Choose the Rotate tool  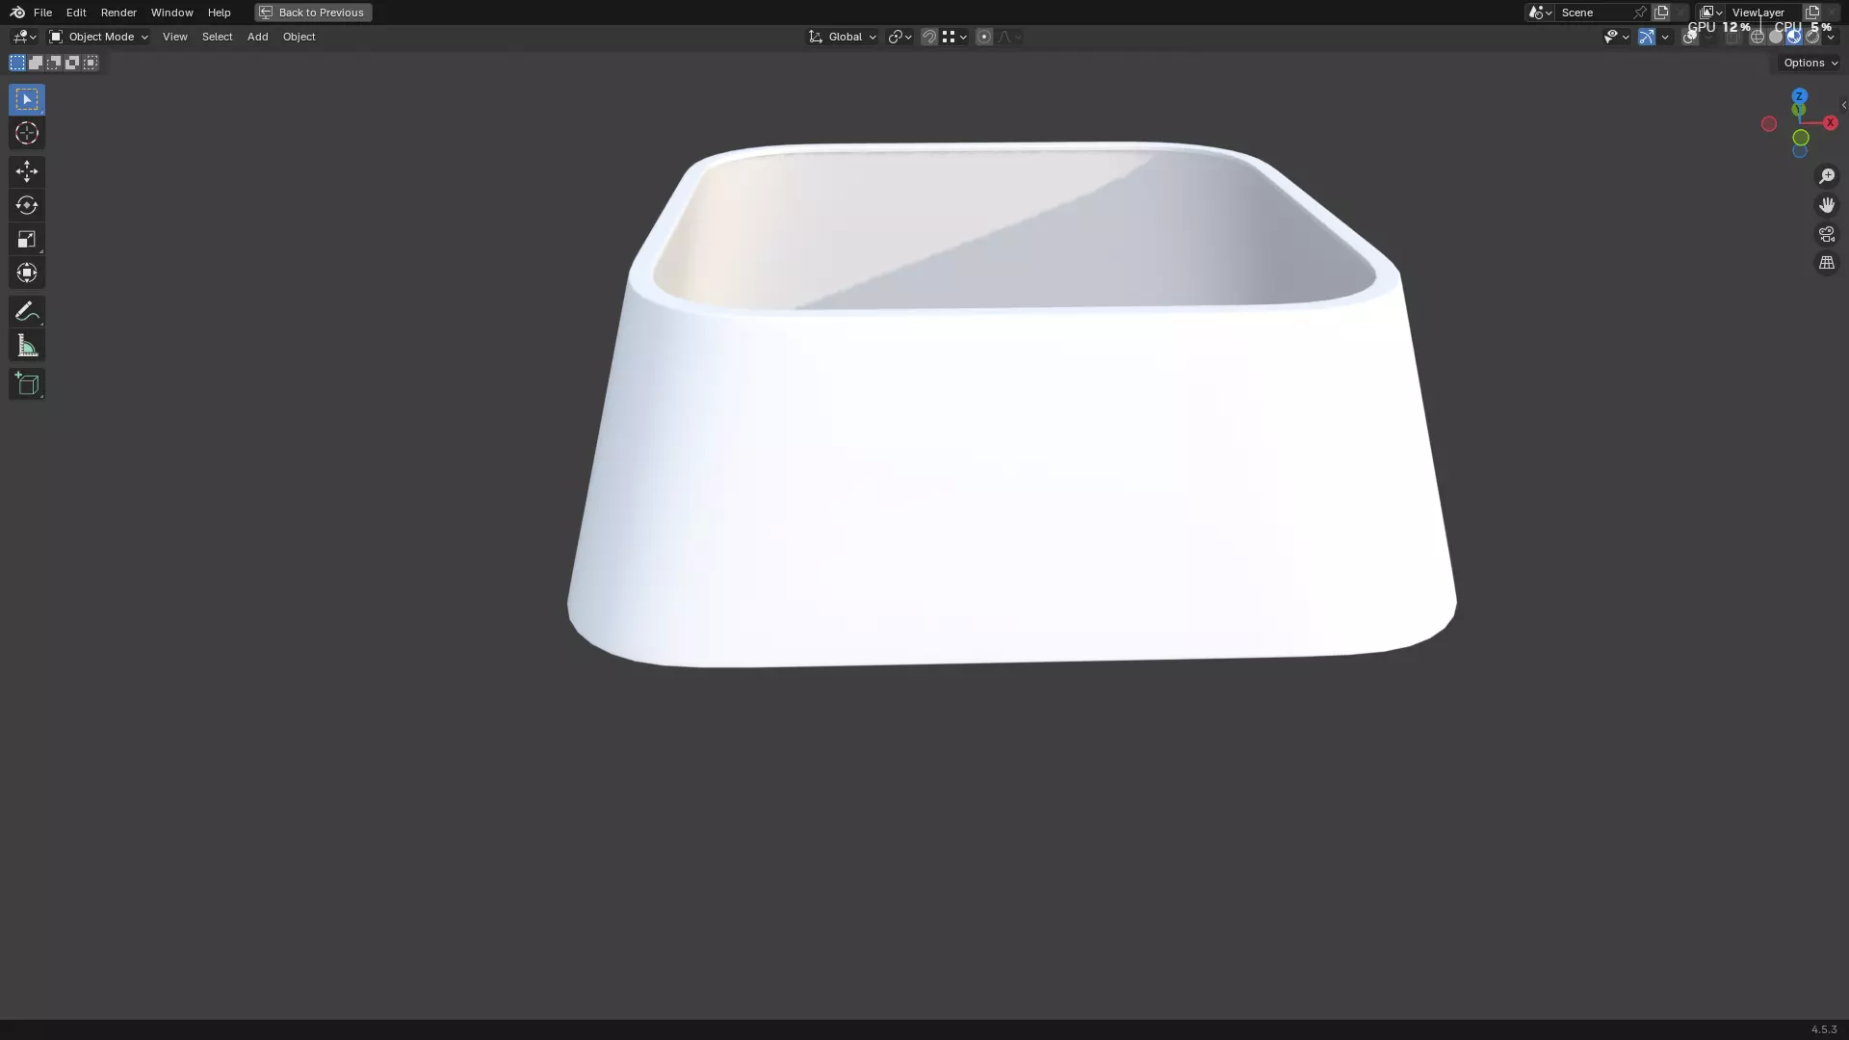(x=27, y=205)
